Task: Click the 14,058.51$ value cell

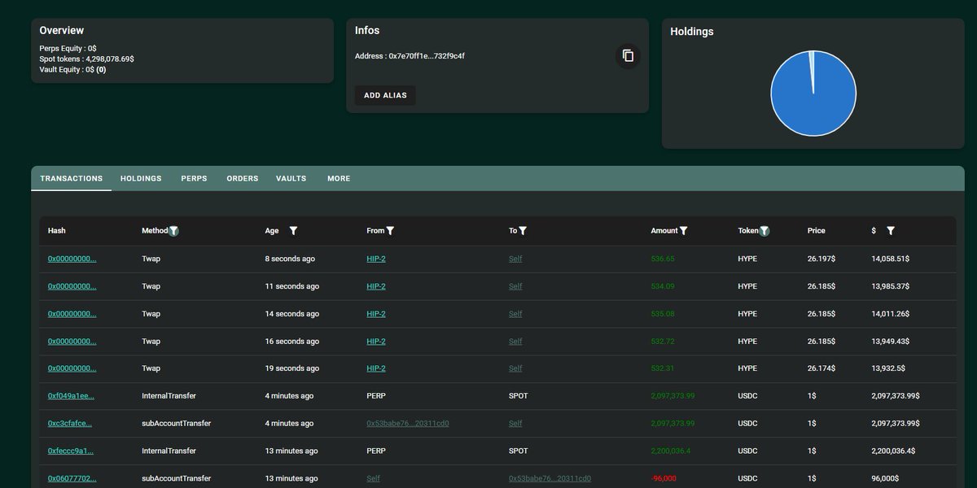Action: 891,259
